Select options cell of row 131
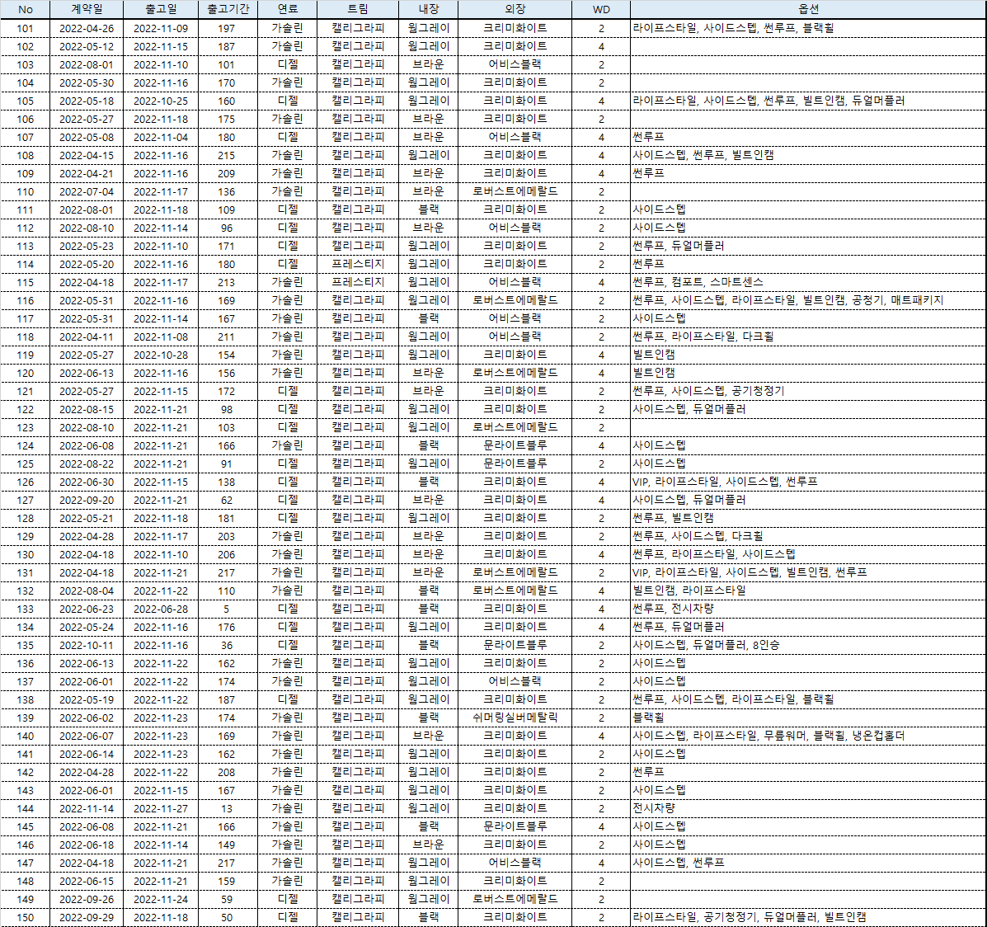This screenshot has height=927, width=987. click(x=808, y=572)
